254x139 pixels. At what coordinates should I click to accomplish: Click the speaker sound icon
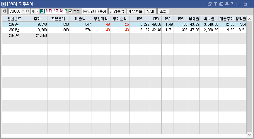tap(33, 11)
